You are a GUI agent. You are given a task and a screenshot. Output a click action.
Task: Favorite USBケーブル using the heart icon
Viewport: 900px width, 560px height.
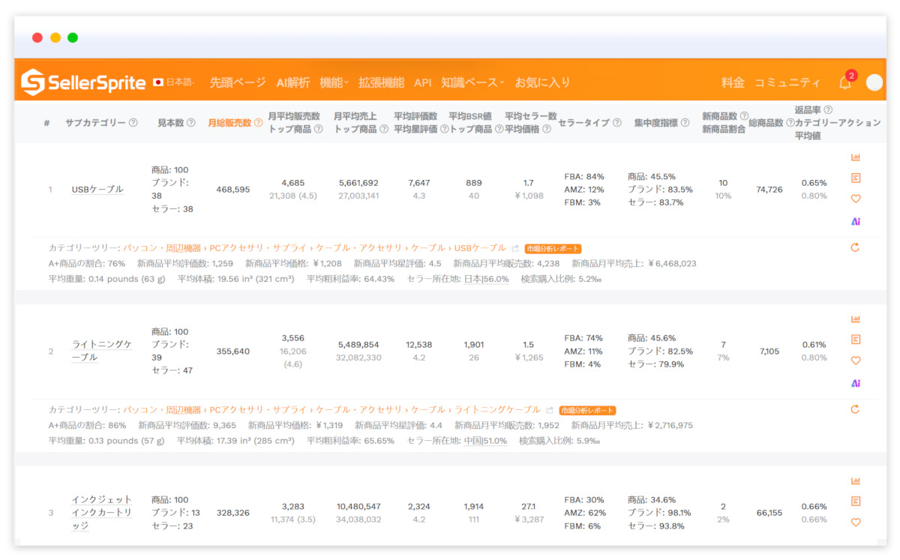pos(856,199)
